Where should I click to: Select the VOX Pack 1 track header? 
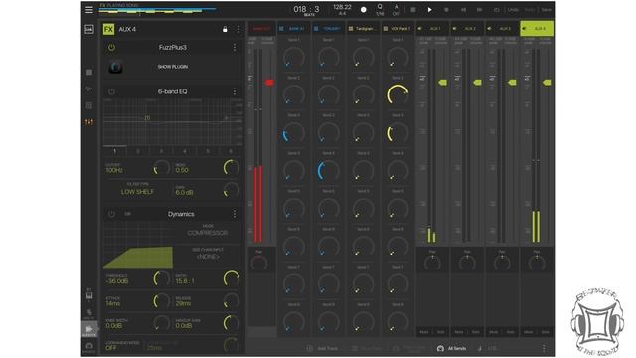(x=397, y=29)
